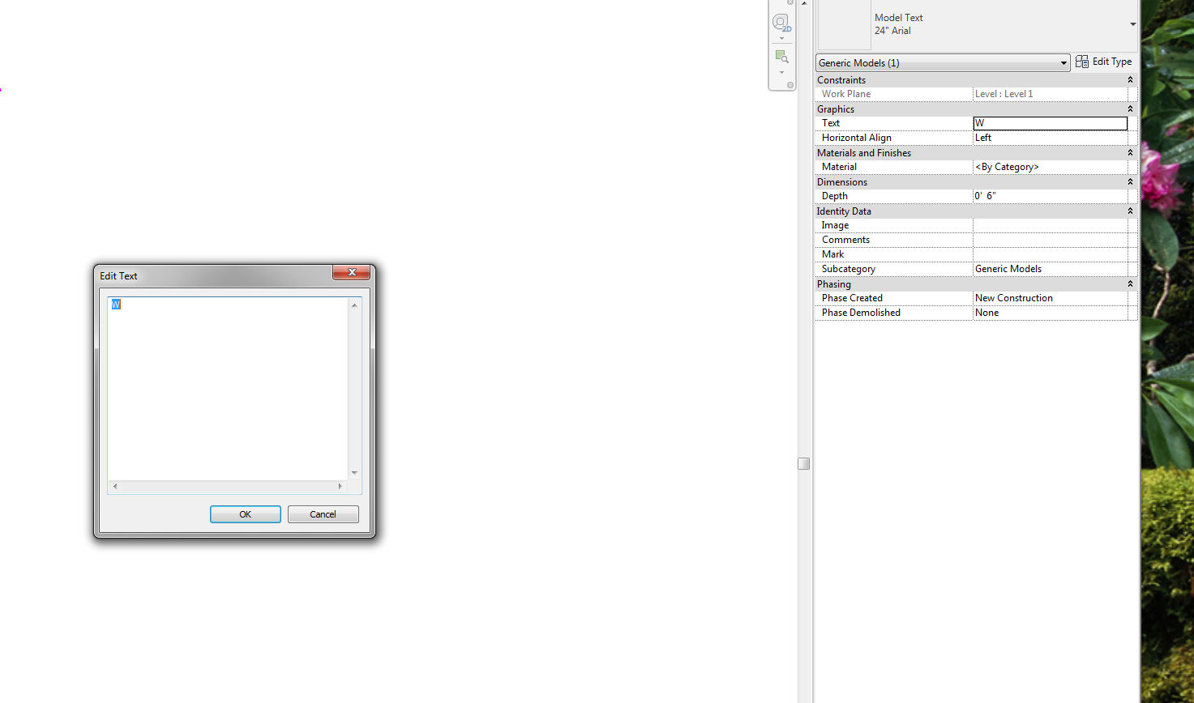Collapse the Phasing section

click(1130, 283)
